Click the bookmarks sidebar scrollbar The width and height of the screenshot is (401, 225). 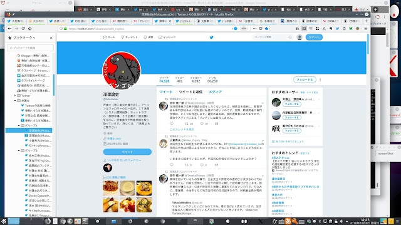(x=54, y=85)
